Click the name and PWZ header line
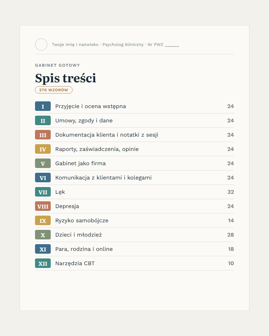 pyautogui.click(x=115, y=45)
